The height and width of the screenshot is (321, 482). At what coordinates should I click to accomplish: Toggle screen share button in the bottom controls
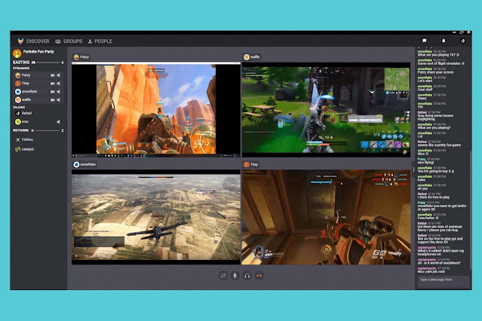[x=223, y=276]
